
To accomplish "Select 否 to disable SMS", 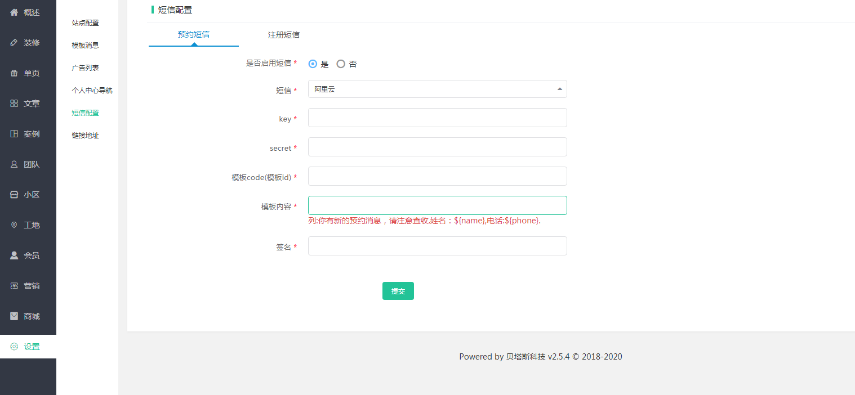I will (x=341, y=64).
